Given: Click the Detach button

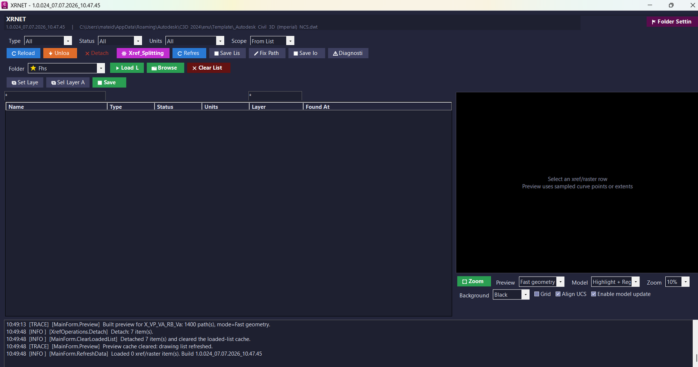Looking at the screenshot, I should pyautogui.click(x=97, y=53).
